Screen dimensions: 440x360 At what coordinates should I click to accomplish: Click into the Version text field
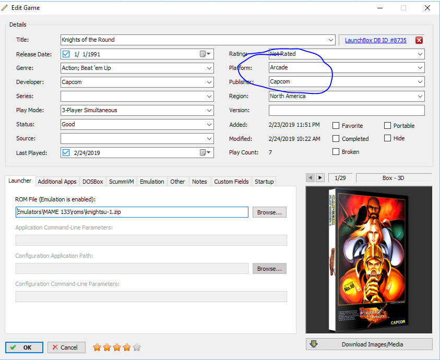[x=347, y=110]
